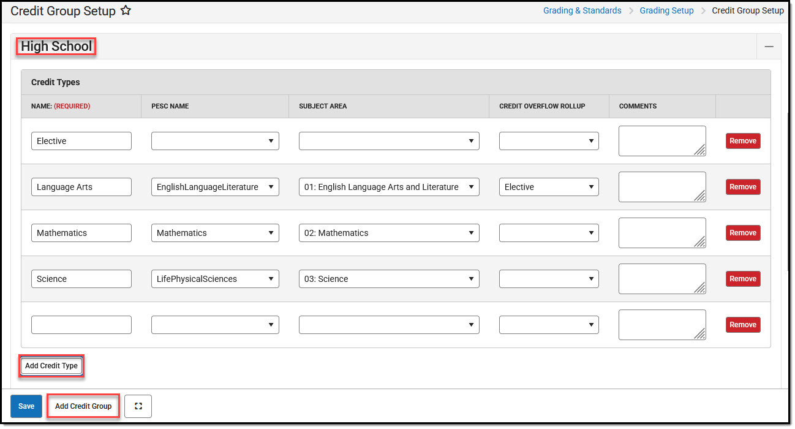Viewport: 795px width, 429px height.
Task: Click the Save button
Action: click(x=26, y=406)
